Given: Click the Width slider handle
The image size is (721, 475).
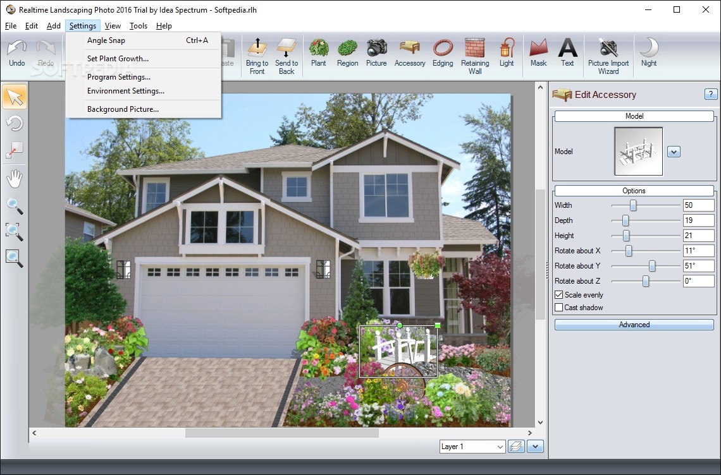Looking at the screenshot, I should (x=633, y=205).
